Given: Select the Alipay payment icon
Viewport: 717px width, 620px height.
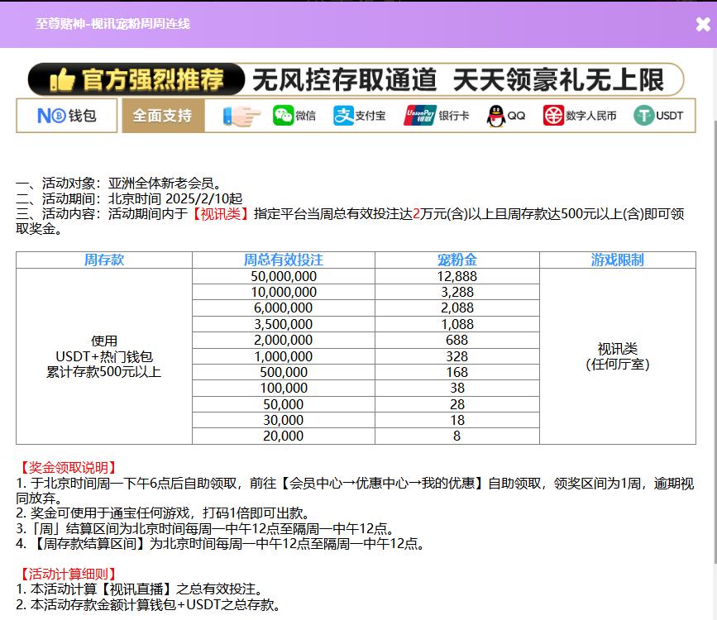Looking at the screenshot, I should (x=343, y=116).
